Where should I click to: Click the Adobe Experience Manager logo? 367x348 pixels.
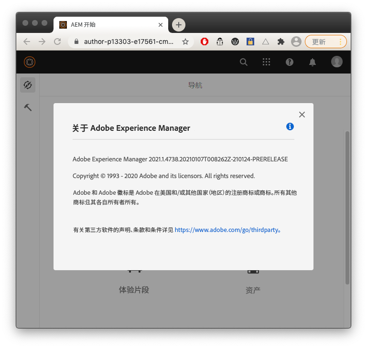(30, 62)
